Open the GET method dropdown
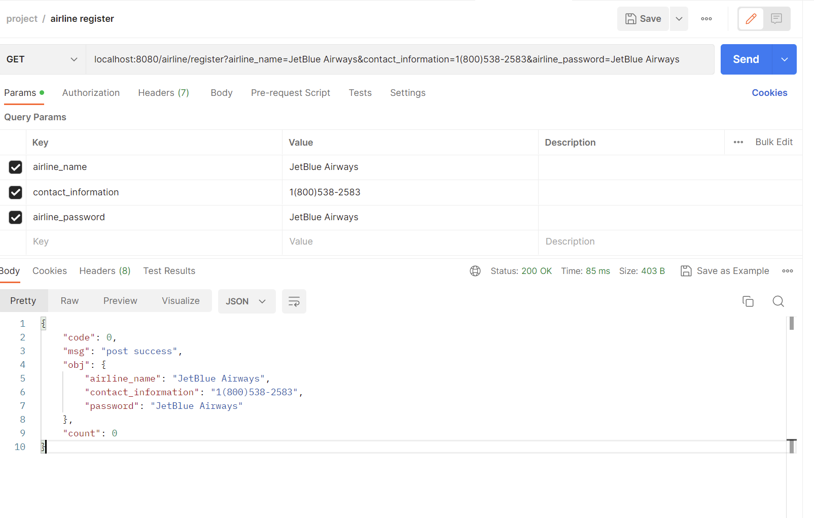 [42, 59]
